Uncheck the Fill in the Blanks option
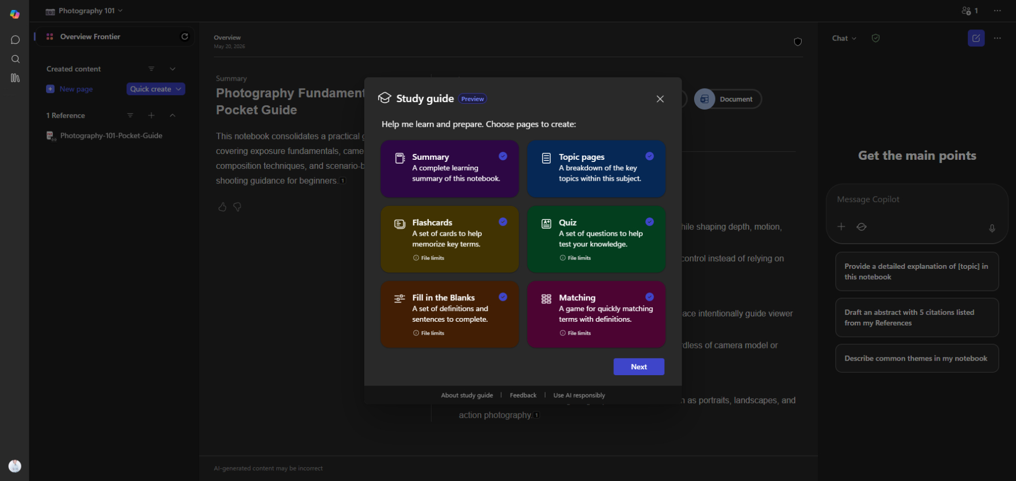This screenshot has height=481, width=1016. coord(503,297)
